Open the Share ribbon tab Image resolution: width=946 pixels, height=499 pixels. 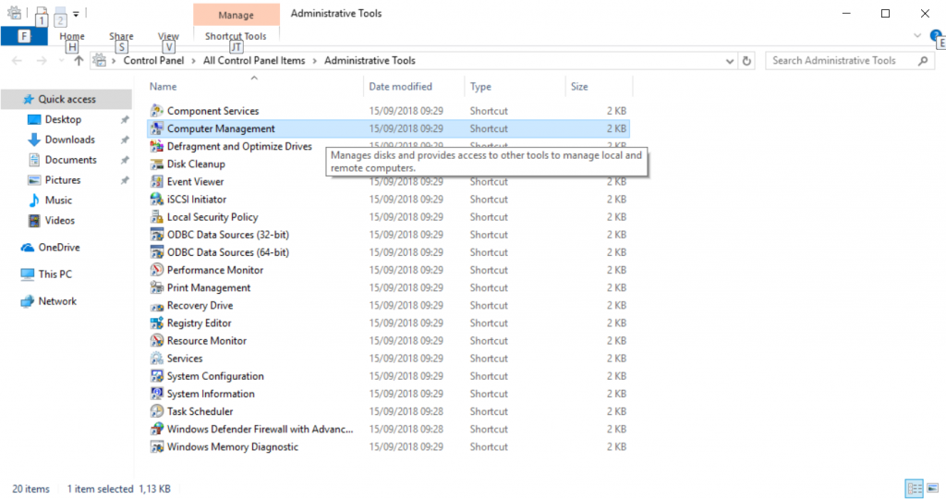click(x=121, y=36)
